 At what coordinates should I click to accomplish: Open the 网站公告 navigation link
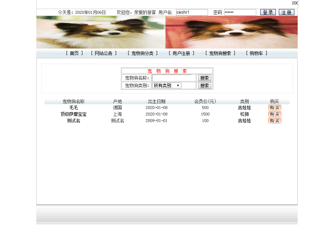coord(103,53)
